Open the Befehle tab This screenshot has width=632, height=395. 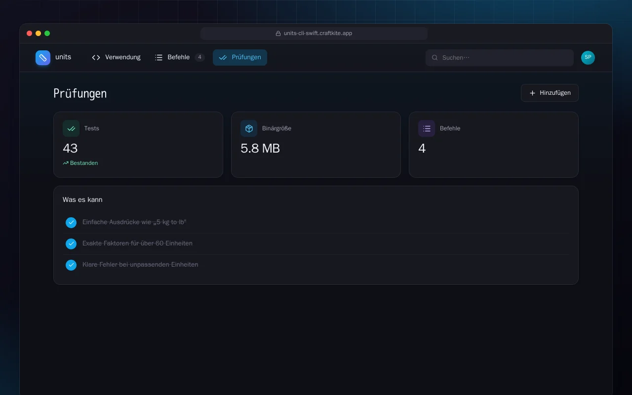[180, 57]
